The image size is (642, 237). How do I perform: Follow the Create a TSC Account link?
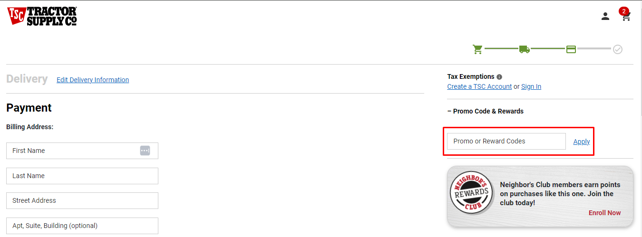[479, 86]
